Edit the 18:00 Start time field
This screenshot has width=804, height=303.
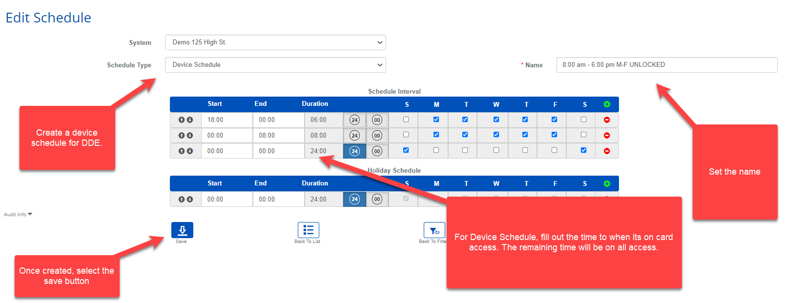pos(227,120)
